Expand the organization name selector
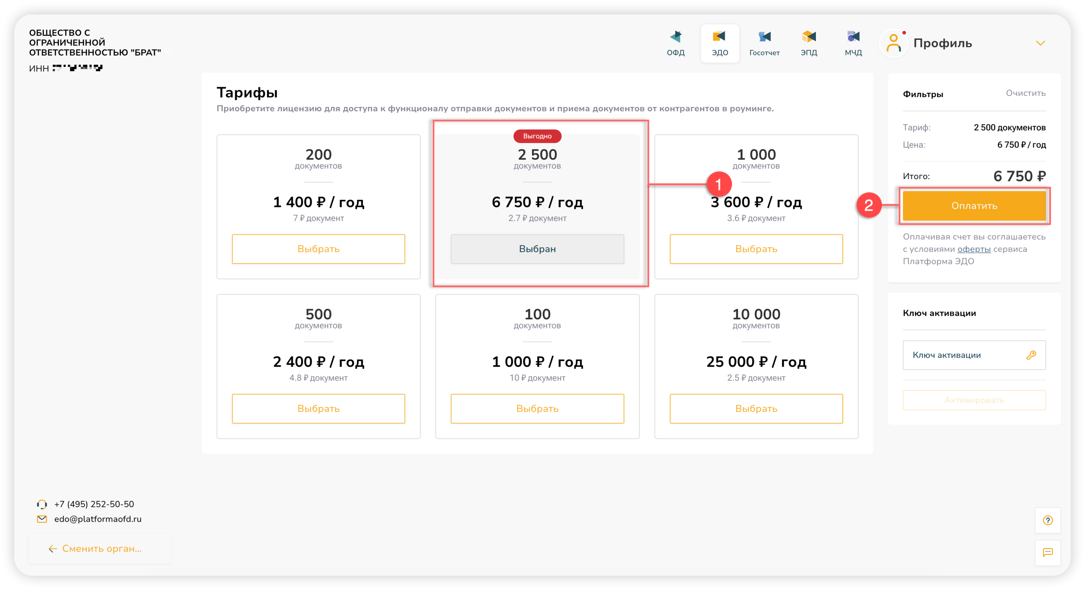This screenshot has width=1085, height=590. [168, 51]
